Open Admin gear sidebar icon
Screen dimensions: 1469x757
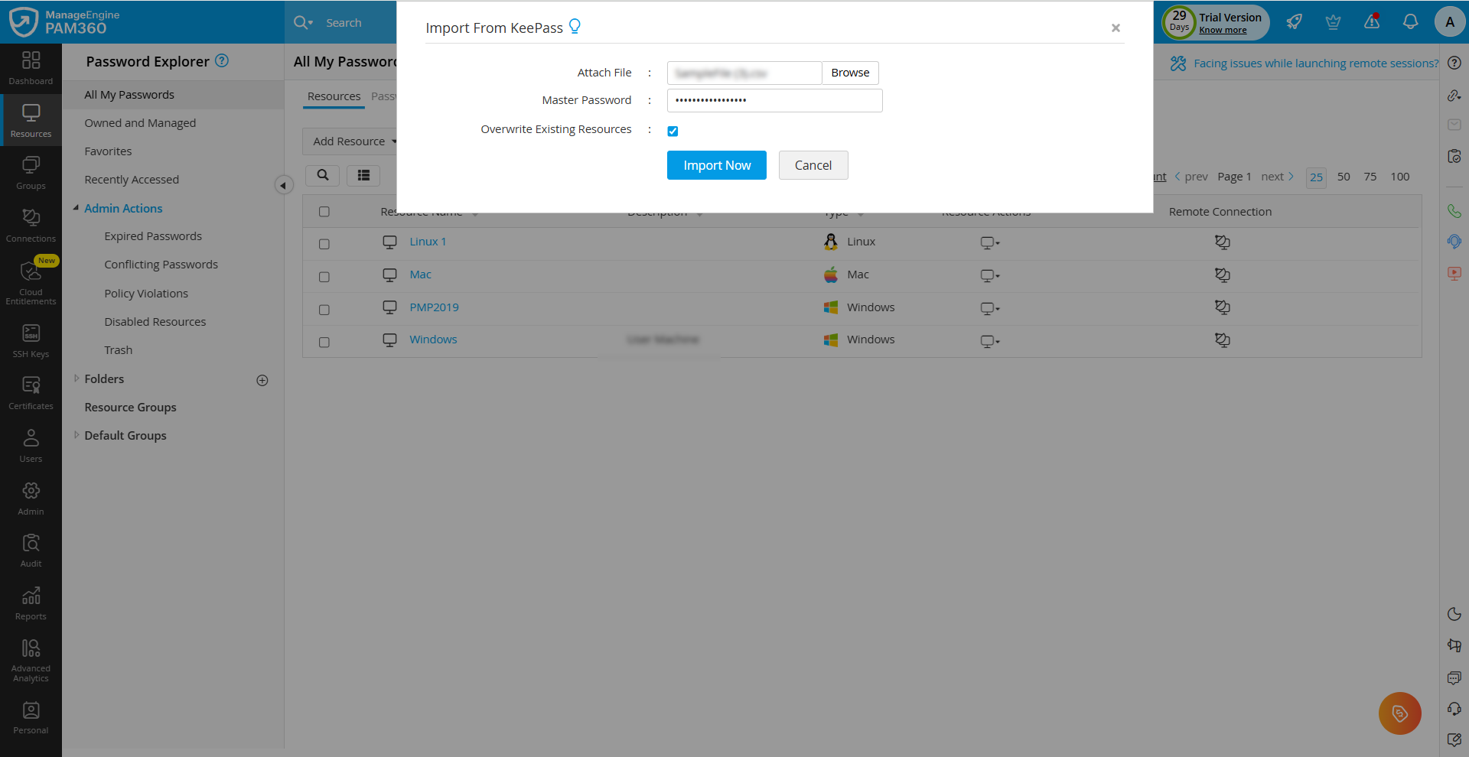tap(31, 499)
